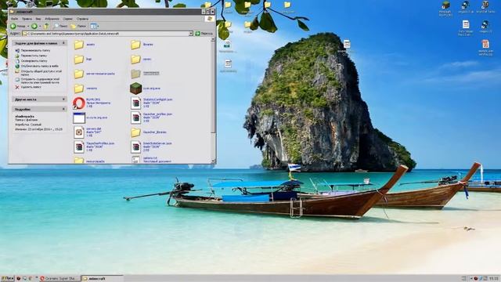Toggle the Папки folders pane

point(78,26)
